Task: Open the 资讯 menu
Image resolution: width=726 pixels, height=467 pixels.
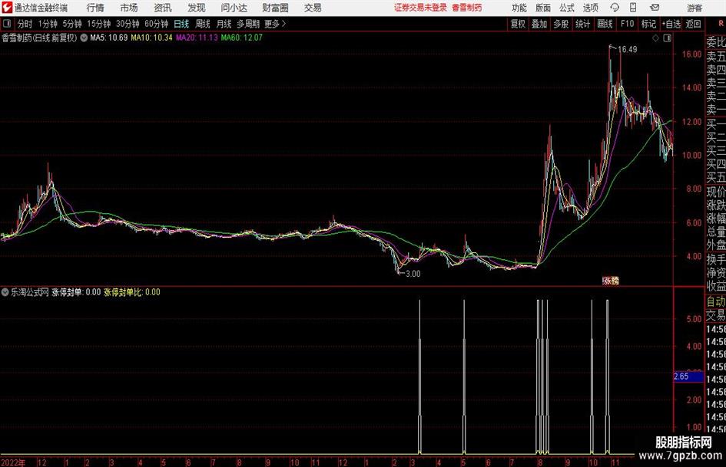Action: coord(163,8)
